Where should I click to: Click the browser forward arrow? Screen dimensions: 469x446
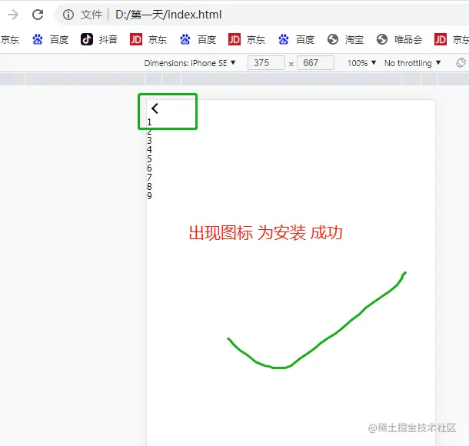pyautogui.click(x=13, y=15)
